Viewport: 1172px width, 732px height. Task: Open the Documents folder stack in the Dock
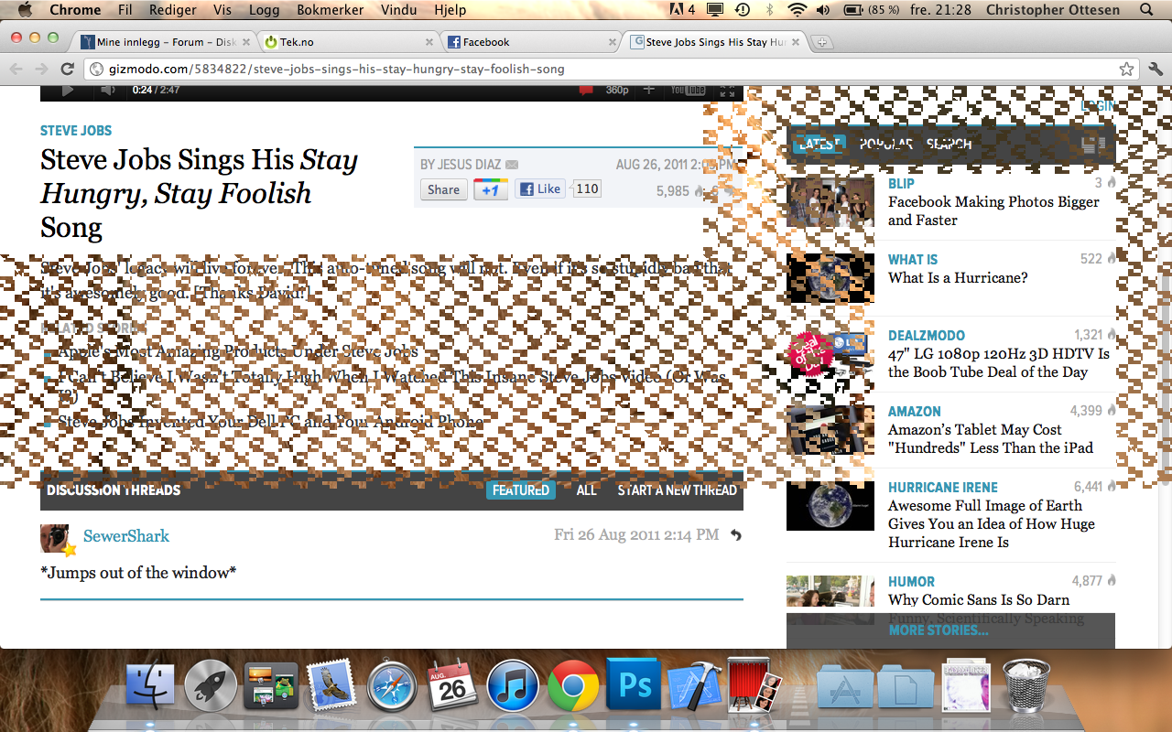[x=906, y=687]
